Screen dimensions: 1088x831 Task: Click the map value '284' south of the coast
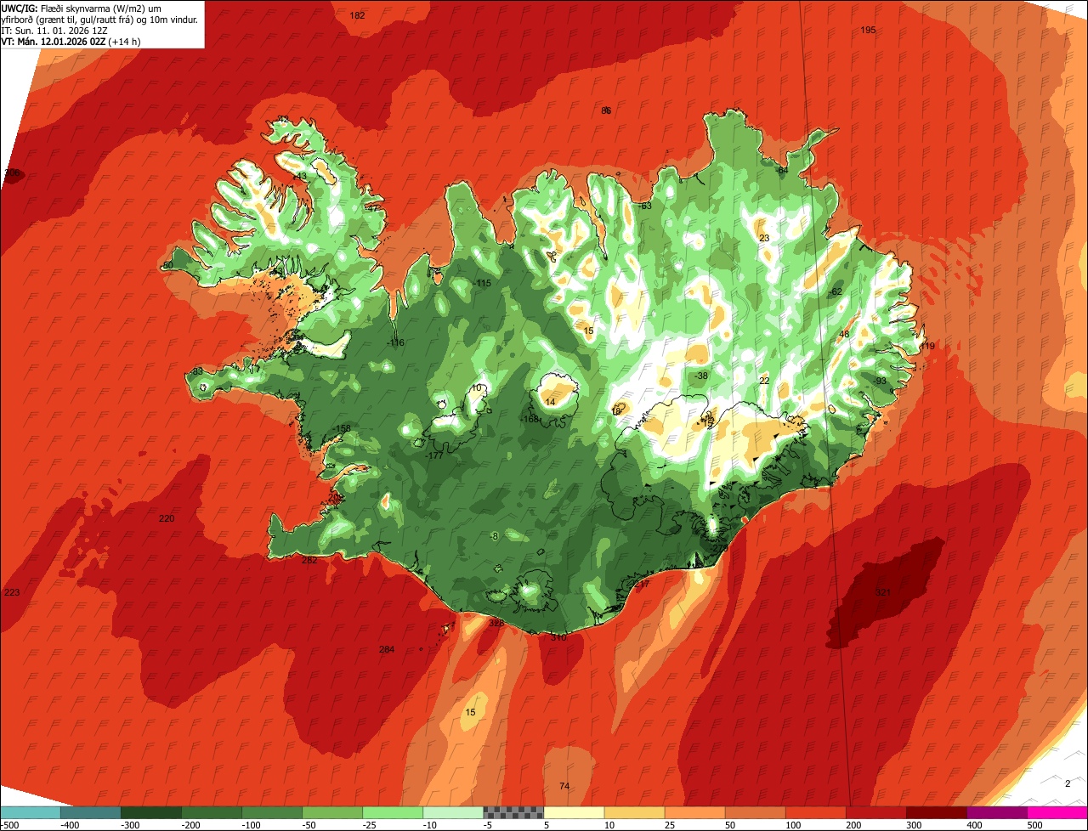click(x=387, y=649)
